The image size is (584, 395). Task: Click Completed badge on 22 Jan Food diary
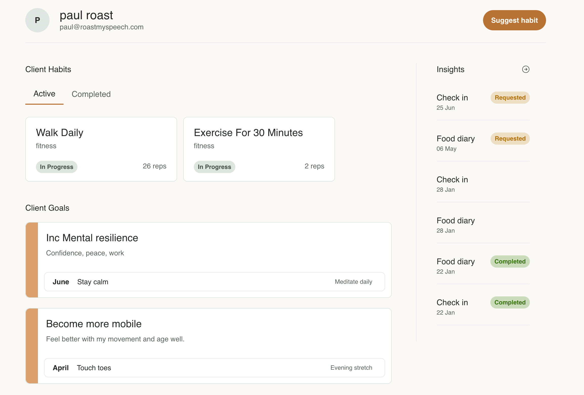pos(510,261)
